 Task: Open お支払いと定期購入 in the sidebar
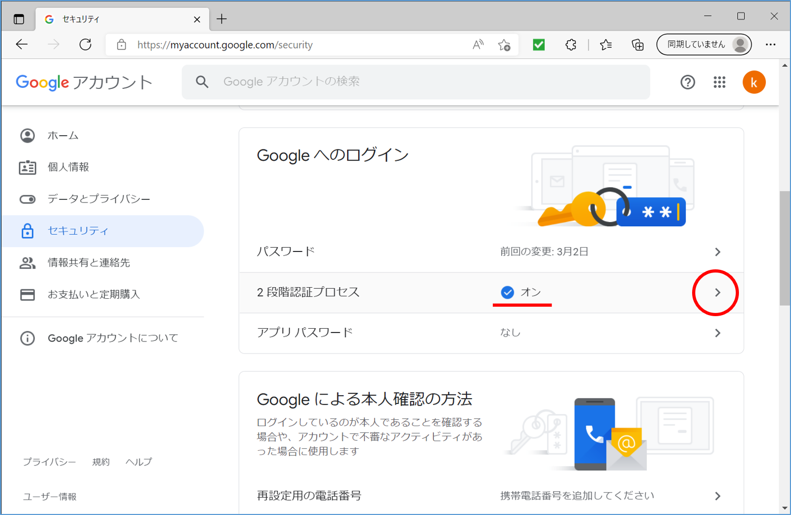point(103,295)
